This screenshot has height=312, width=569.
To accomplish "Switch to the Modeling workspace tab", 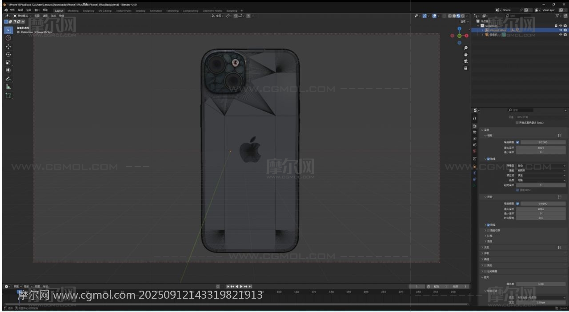I will point(73,11).
